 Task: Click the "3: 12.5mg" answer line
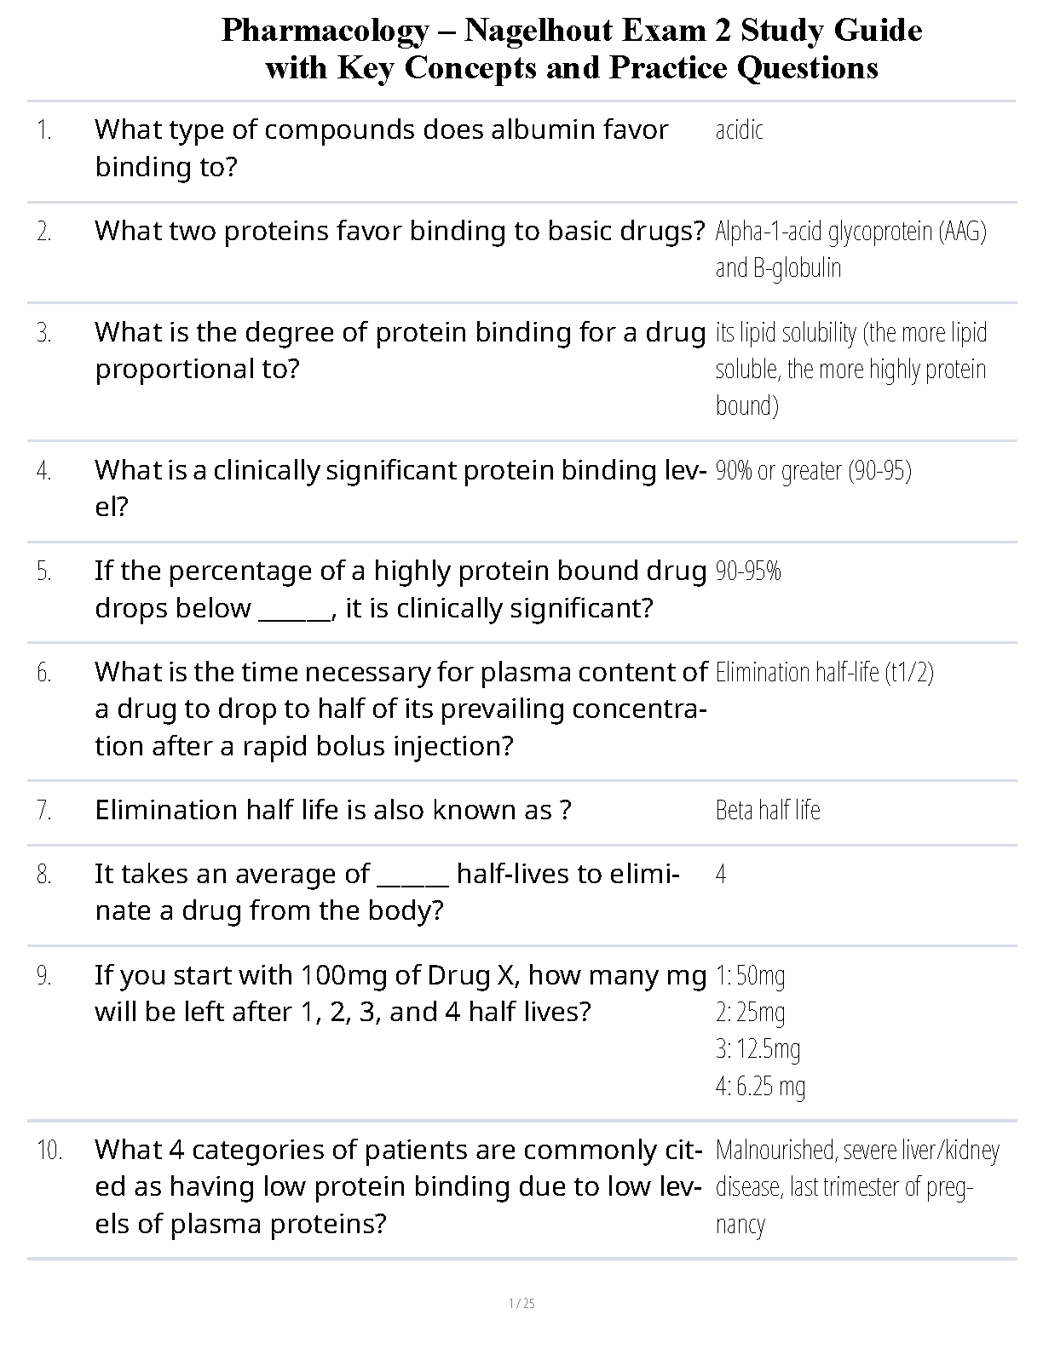coord(758,1048)
